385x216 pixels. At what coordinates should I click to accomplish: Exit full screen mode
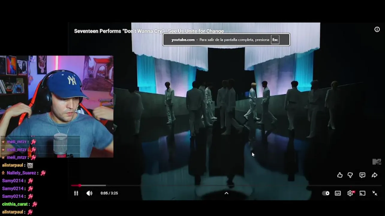point(375,193)
